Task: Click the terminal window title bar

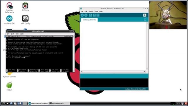Action: tap(40, 31)
